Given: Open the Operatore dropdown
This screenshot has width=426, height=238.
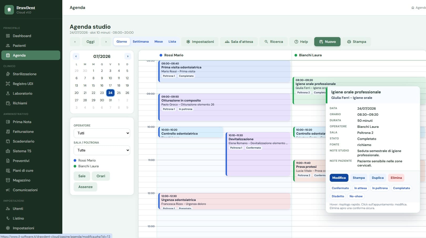Looking at the screenshot, I should click(x=102, y=133).
